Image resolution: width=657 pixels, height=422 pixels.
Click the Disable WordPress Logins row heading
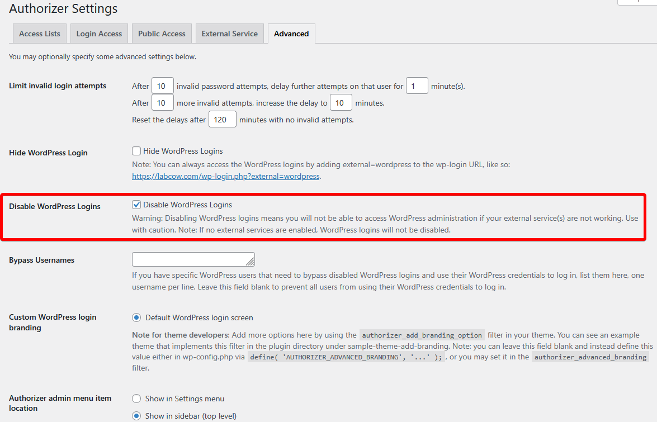point(54,206)
